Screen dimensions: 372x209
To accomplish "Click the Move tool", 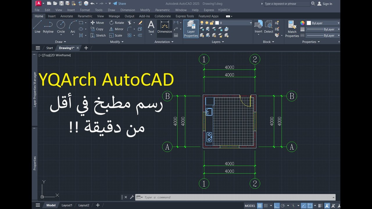I will click(97, 23).
